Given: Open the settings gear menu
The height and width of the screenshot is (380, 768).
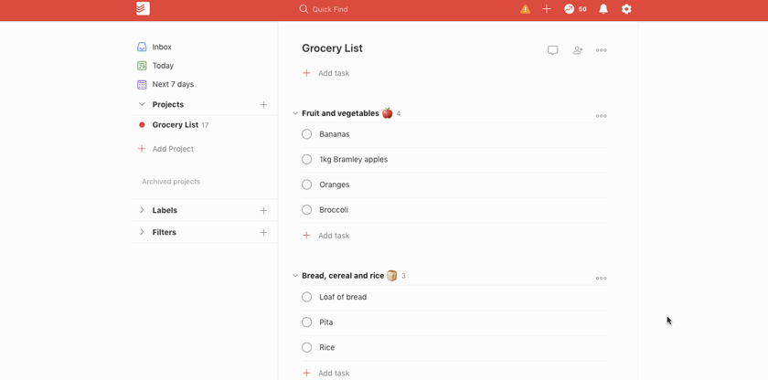Looking at the screenshot, I should point(626,9).
